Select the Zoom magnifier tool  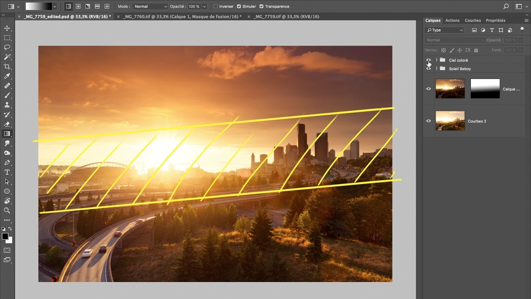(x=7, y=211)
